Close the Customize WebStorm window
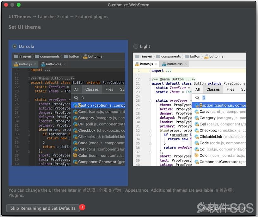The height and width of the screenshot is (217, 258). click(6, 5)
